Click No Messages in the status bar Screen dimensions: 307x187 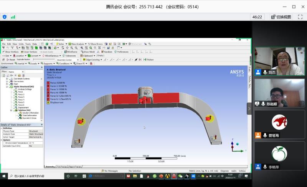click(109, 171)
